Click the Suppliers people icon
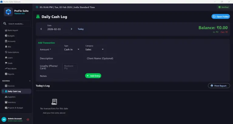The width and height of the screenshot is (233, 124). coord(6,97)
